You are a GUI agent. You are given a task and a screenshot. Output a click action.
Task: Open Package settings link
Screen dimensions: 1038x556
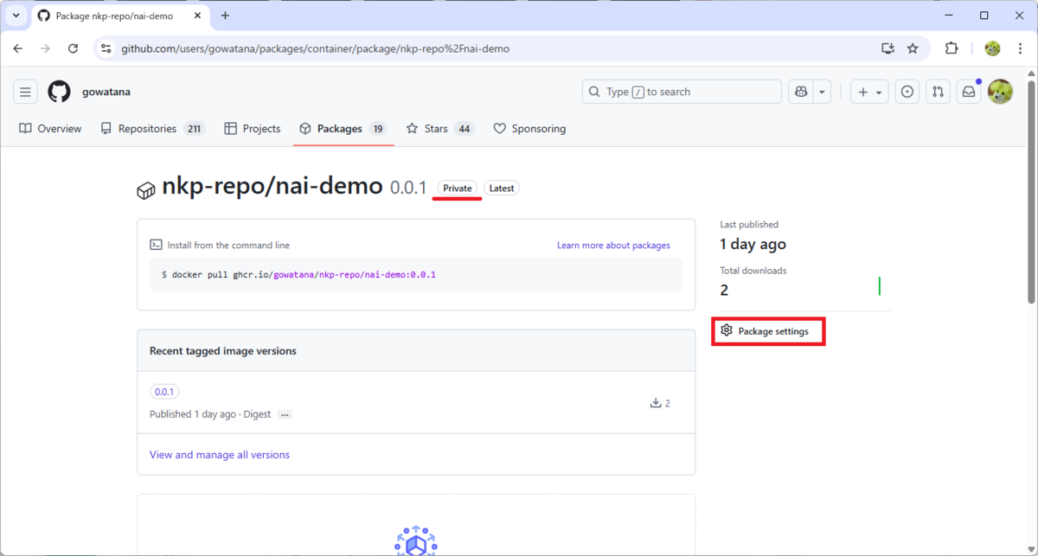765,331
